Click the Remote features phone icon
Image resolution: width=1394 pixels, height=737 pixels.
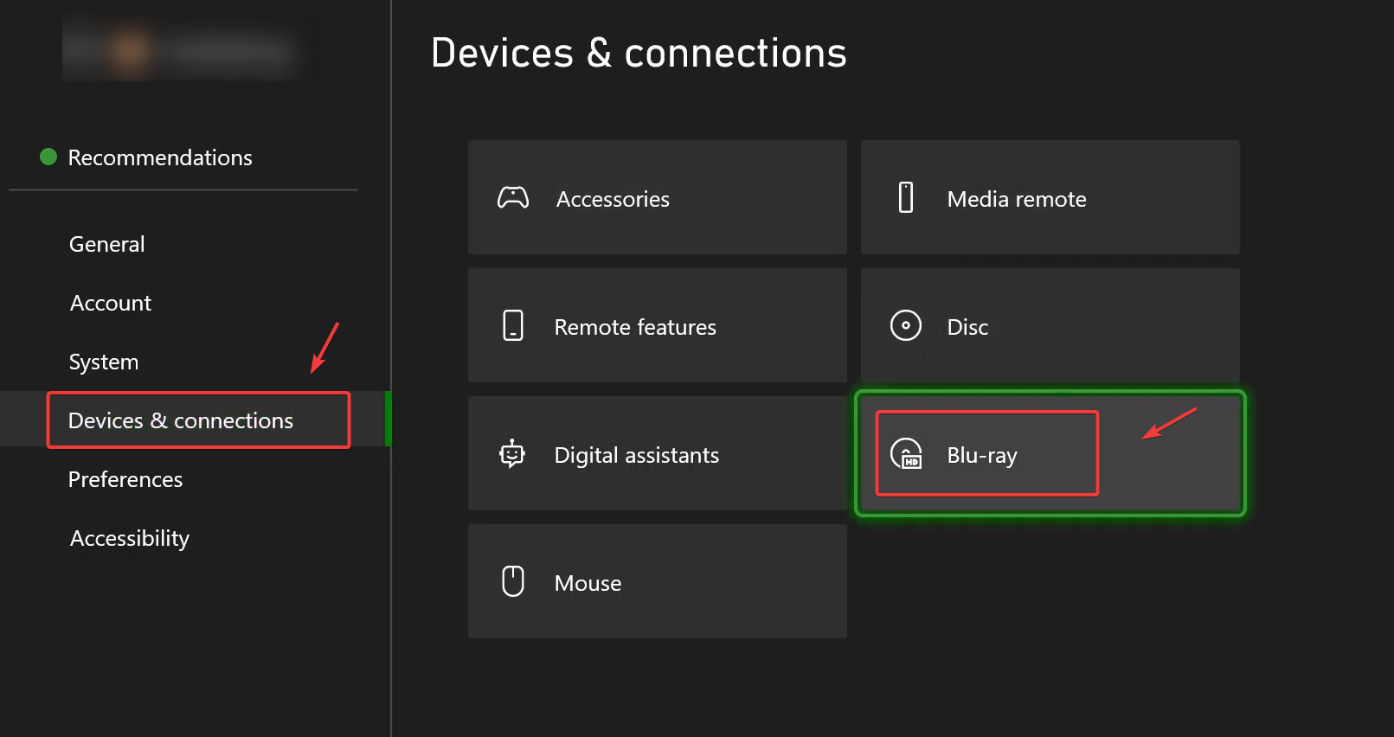[x=513, y=326]
